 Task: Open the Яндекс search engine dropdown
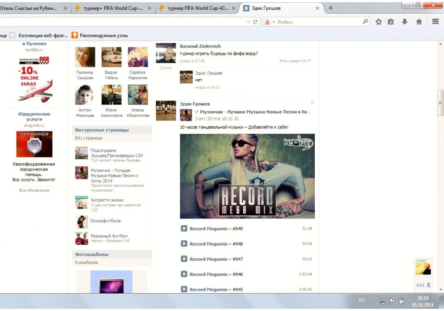pos(270,22)
